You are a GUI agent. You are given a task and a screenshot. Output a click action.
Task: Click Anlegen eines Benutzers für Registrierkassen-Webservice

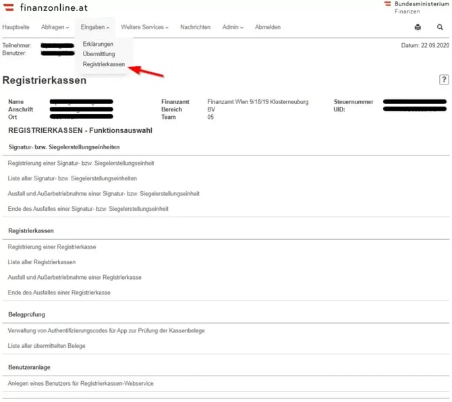point(81,384)
